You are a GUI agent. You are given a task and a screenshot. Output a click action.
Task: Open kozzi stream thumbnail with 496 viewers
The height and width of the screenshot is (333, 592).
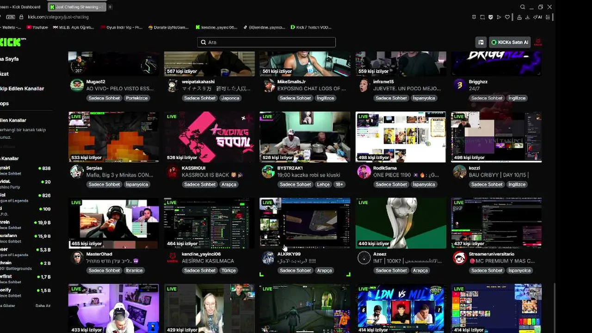point(496,137)
